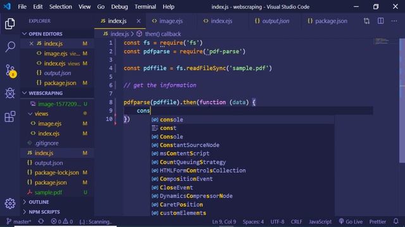The width and height of the screenshot is (405, 227).
Task: Open the Explorer view in activity bar
Action: [x=10, y=24]
